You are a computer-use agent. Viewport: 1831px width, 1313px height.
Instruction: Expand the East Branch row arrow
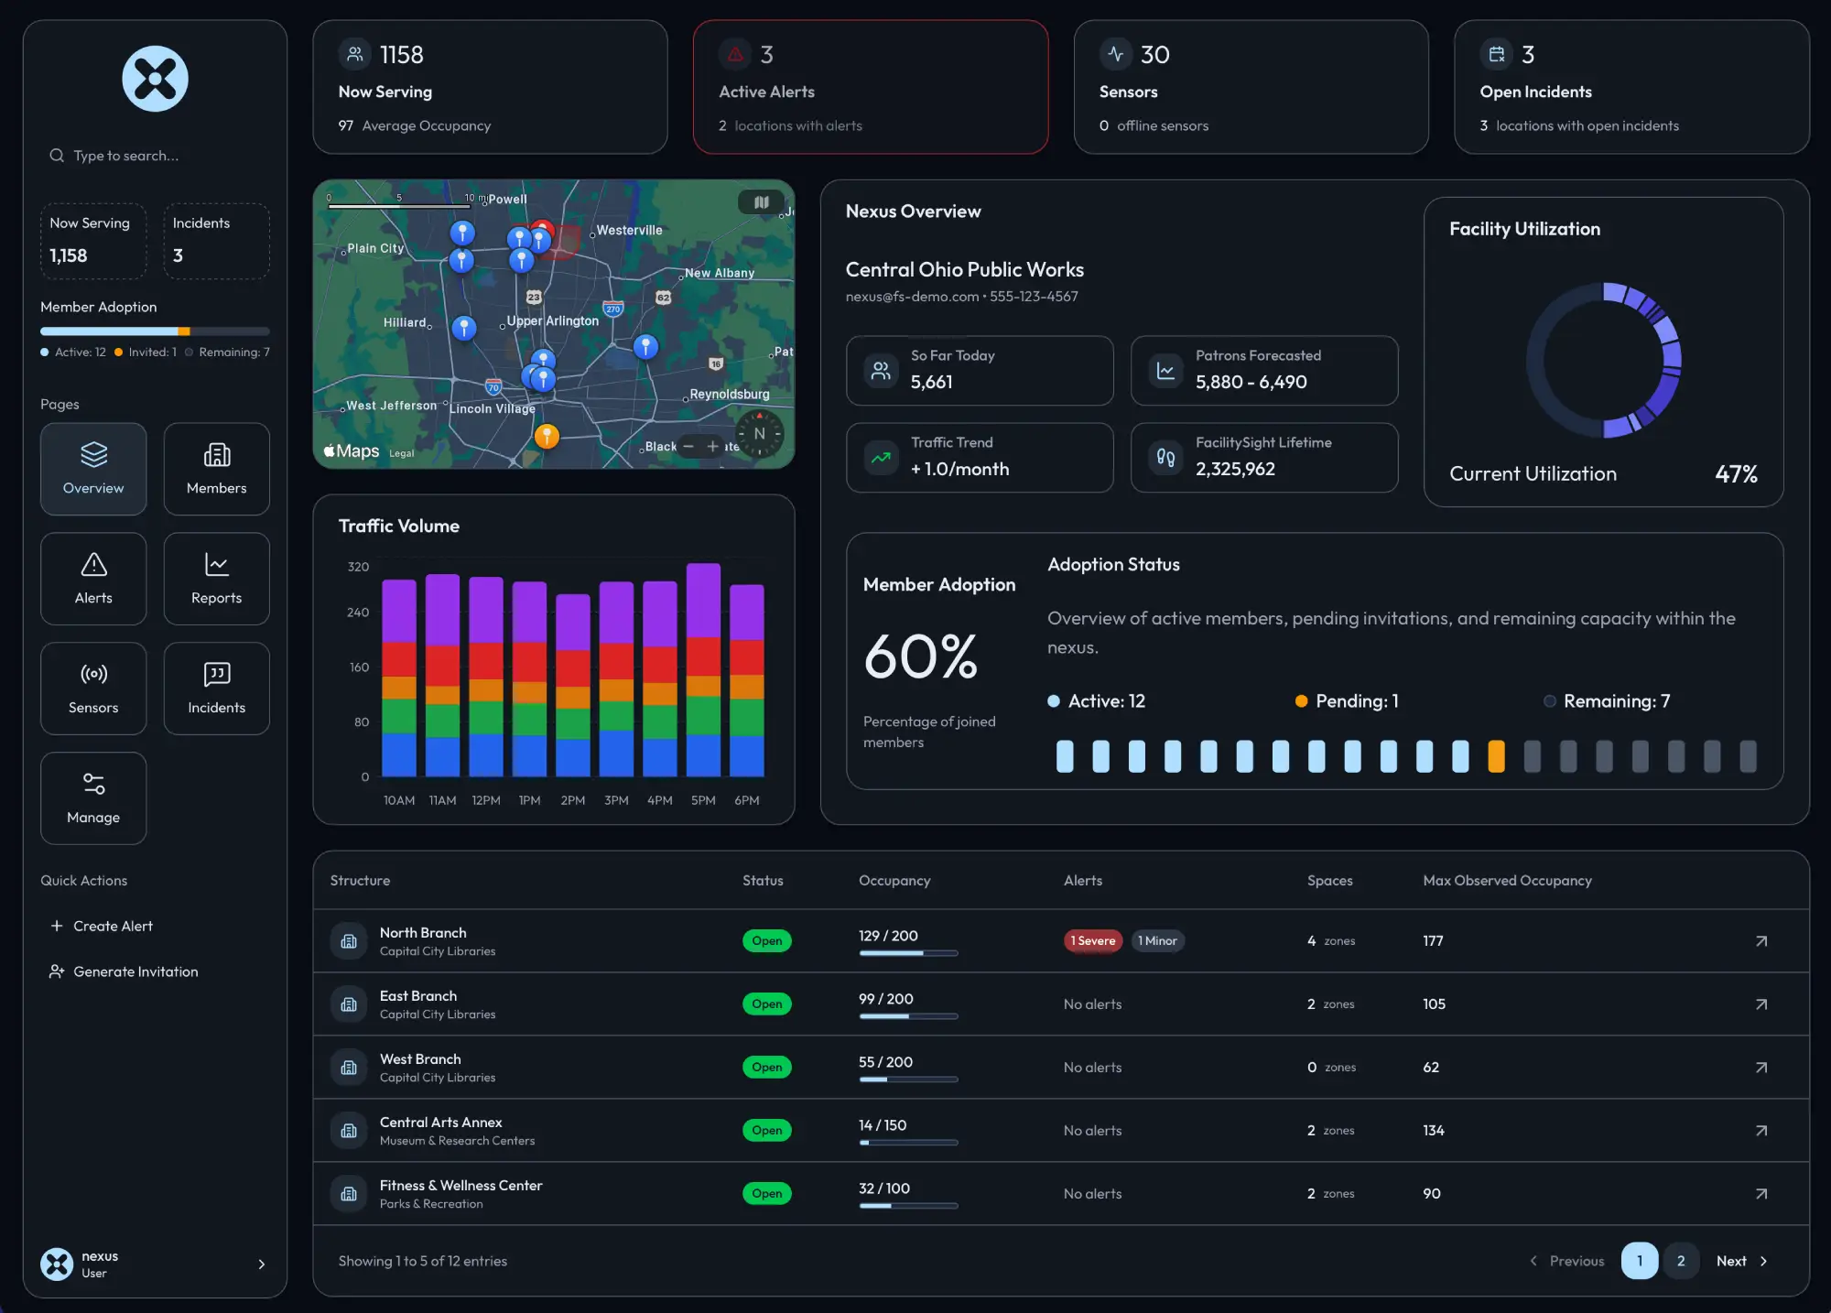(1761, 1004)
